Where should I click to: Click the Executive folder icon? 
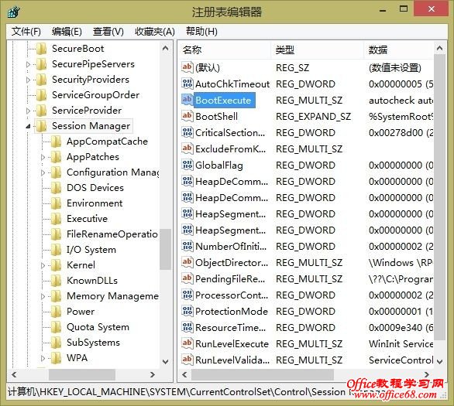coord(57,218)
